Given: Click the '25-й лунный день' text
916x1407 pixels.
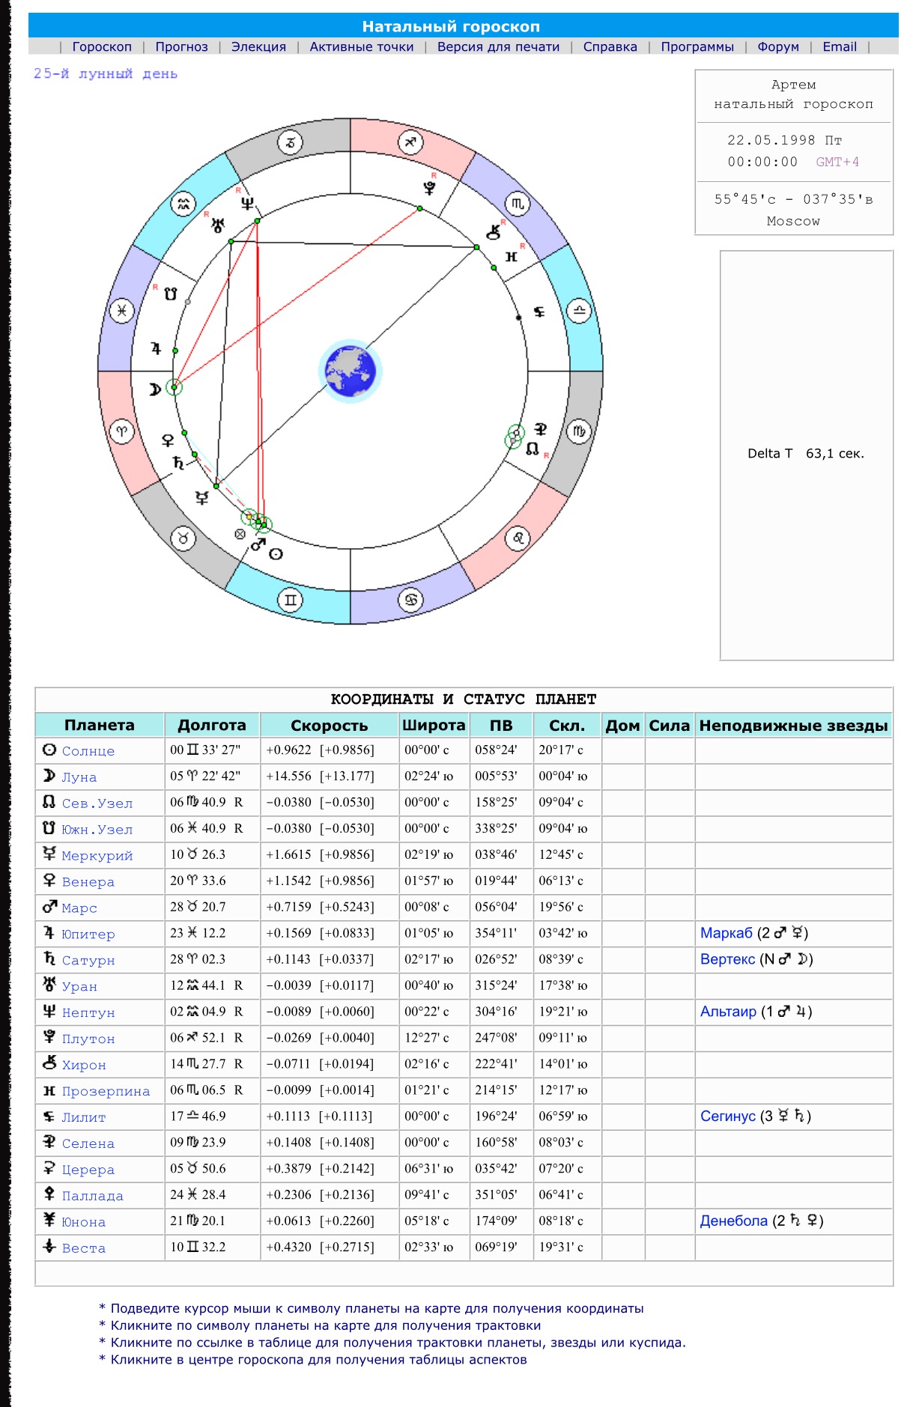Looking at the screenshot, I should [106, 73].
